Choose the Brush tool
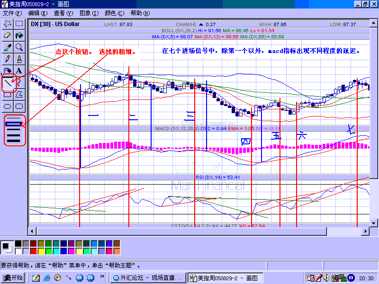 (19, 59)
